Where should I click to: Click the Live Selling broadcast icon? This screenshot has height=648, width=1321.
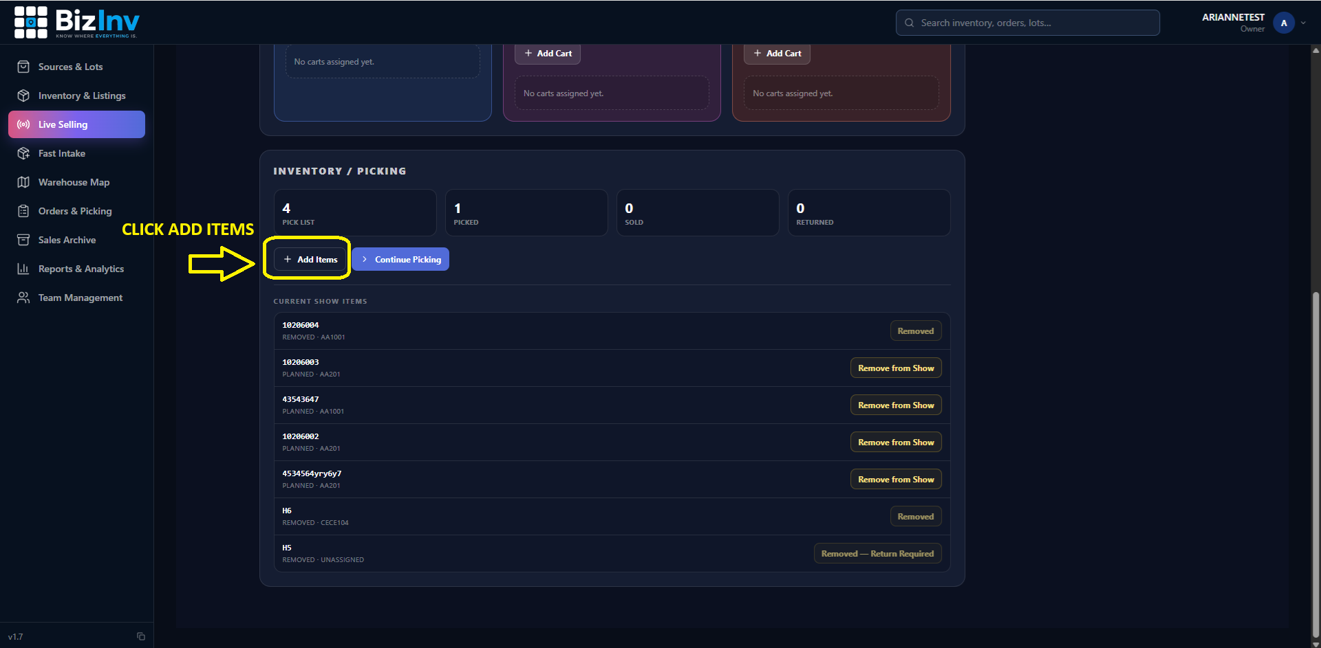[23, 124]
